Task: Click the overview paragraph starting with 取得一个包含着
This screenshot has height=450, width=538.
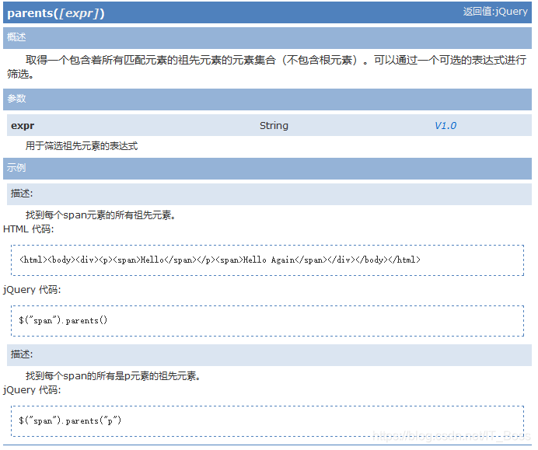Action: coord(267,67)
